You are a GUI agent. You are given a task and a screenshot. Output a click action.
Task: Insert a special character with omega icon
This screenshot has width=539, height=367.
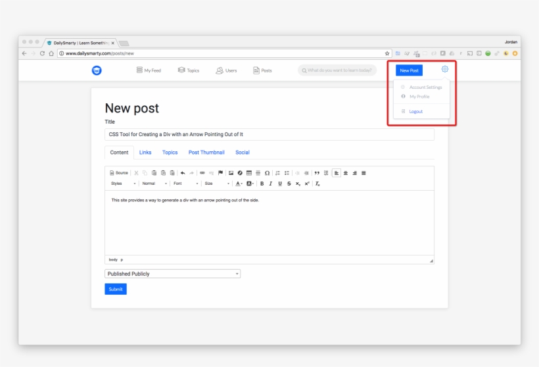tap(267, 173)
